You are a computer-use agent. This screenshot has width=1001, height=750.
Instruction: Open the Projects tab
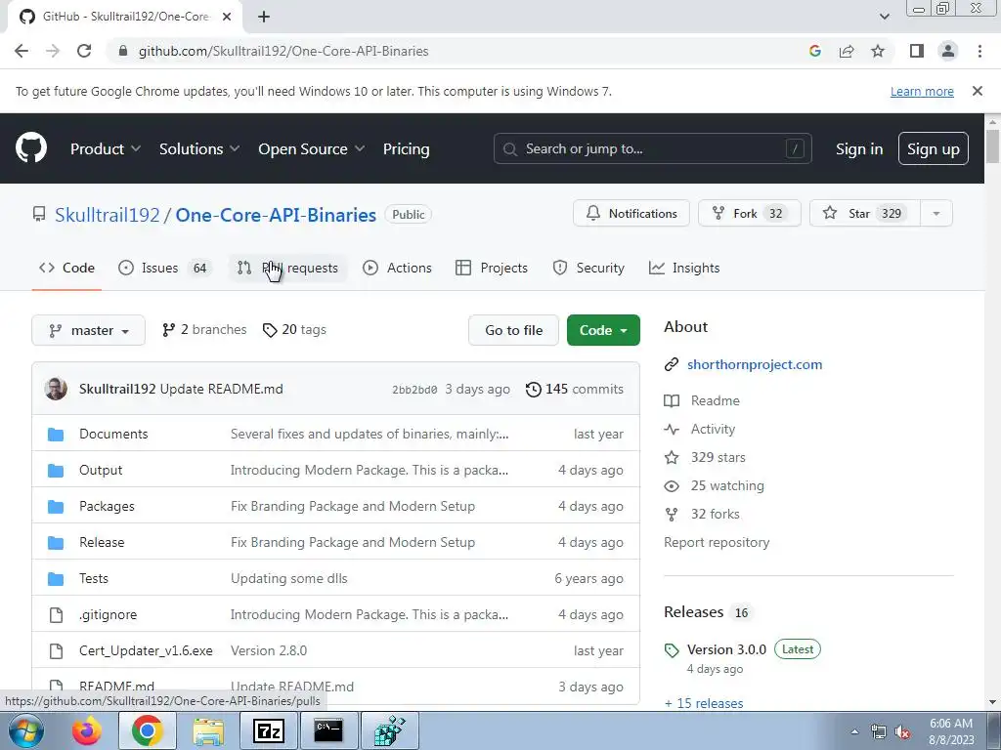(492, 268)
